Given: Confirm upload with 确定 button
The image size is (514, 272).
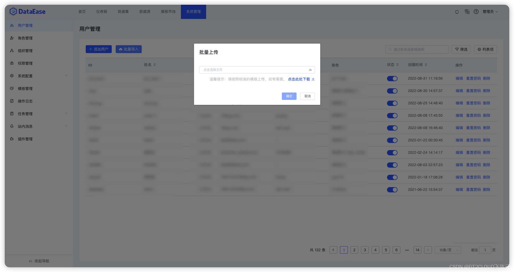Looking at the screenshot, I should (289, 96).
